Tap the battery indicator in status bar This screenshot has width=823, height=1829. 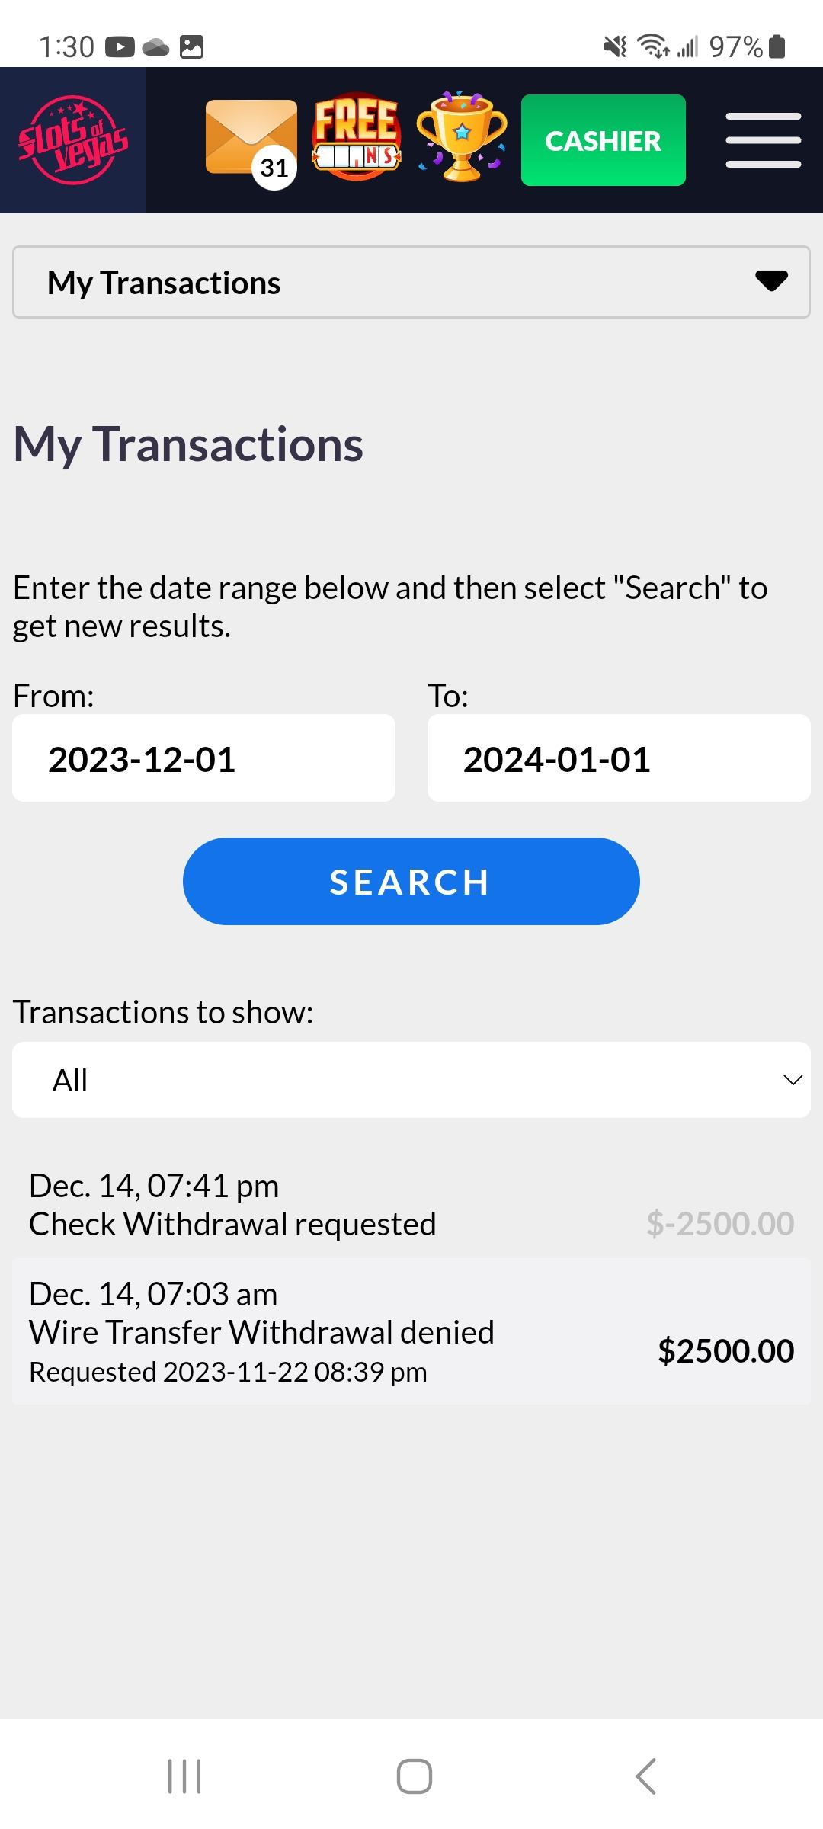pyautogui.click(x=777, y=47)
